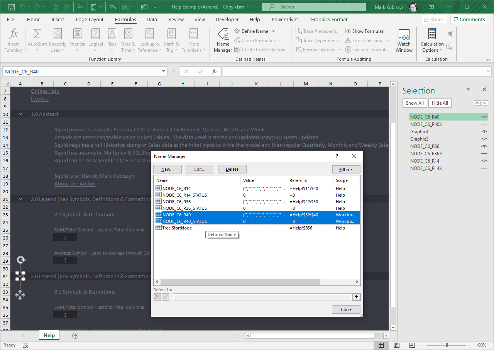
Task: Hide NODE_C6_R40 using its eye icon
Action: point(484,117)
